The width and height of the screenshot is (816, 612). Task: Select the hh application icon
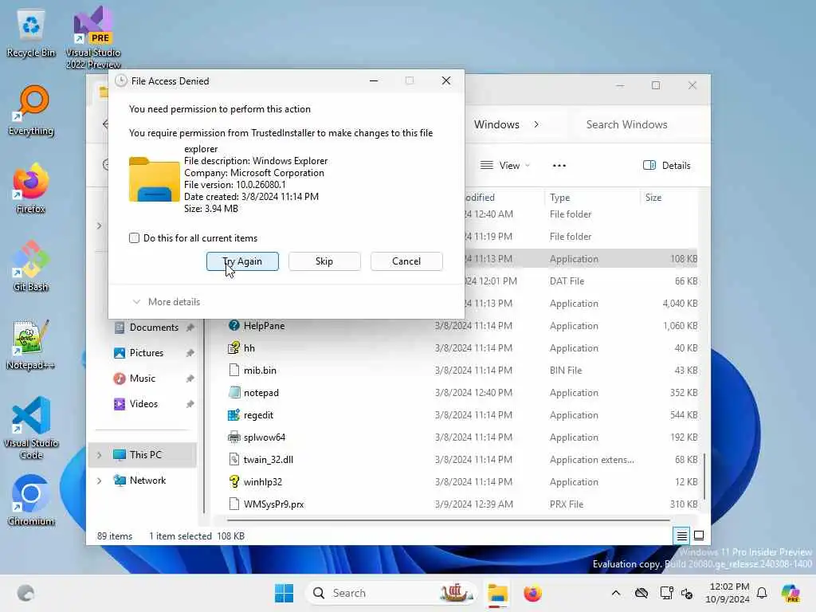[234, 347]
